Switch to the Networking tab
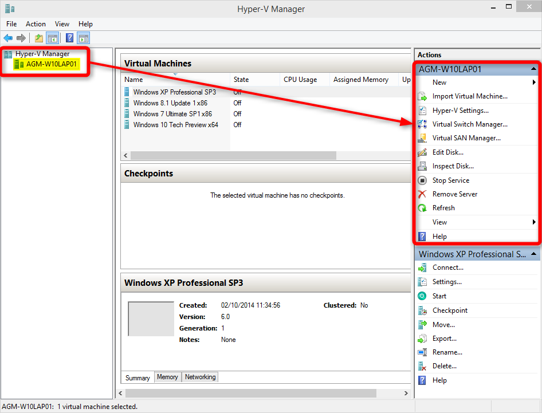The width and height of the screenshot is (542, 413). pos(200,377)
